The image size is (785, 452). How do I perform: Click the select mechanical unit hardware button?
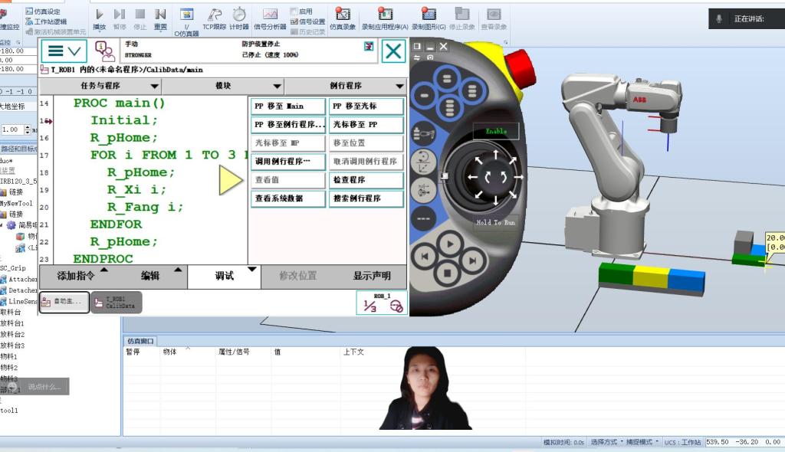(x=423, y=134)
